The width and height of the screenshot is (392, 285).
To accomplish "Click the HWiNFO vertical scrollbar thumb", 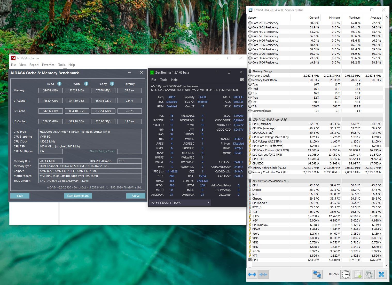I will click(387, 118).
